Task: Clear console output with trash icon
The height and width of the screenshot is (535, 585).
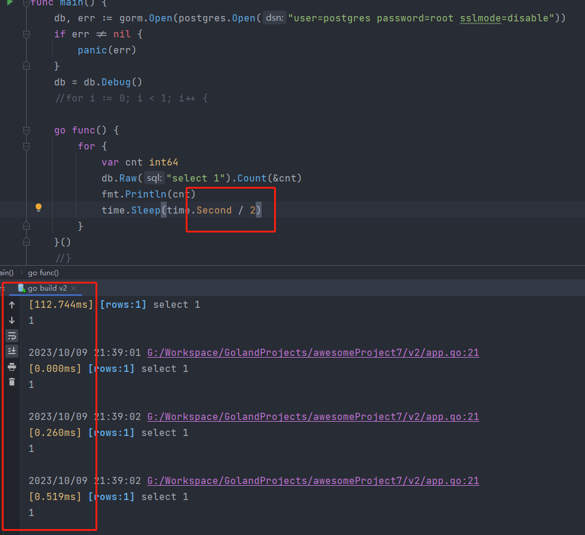Action: [12, 382]
